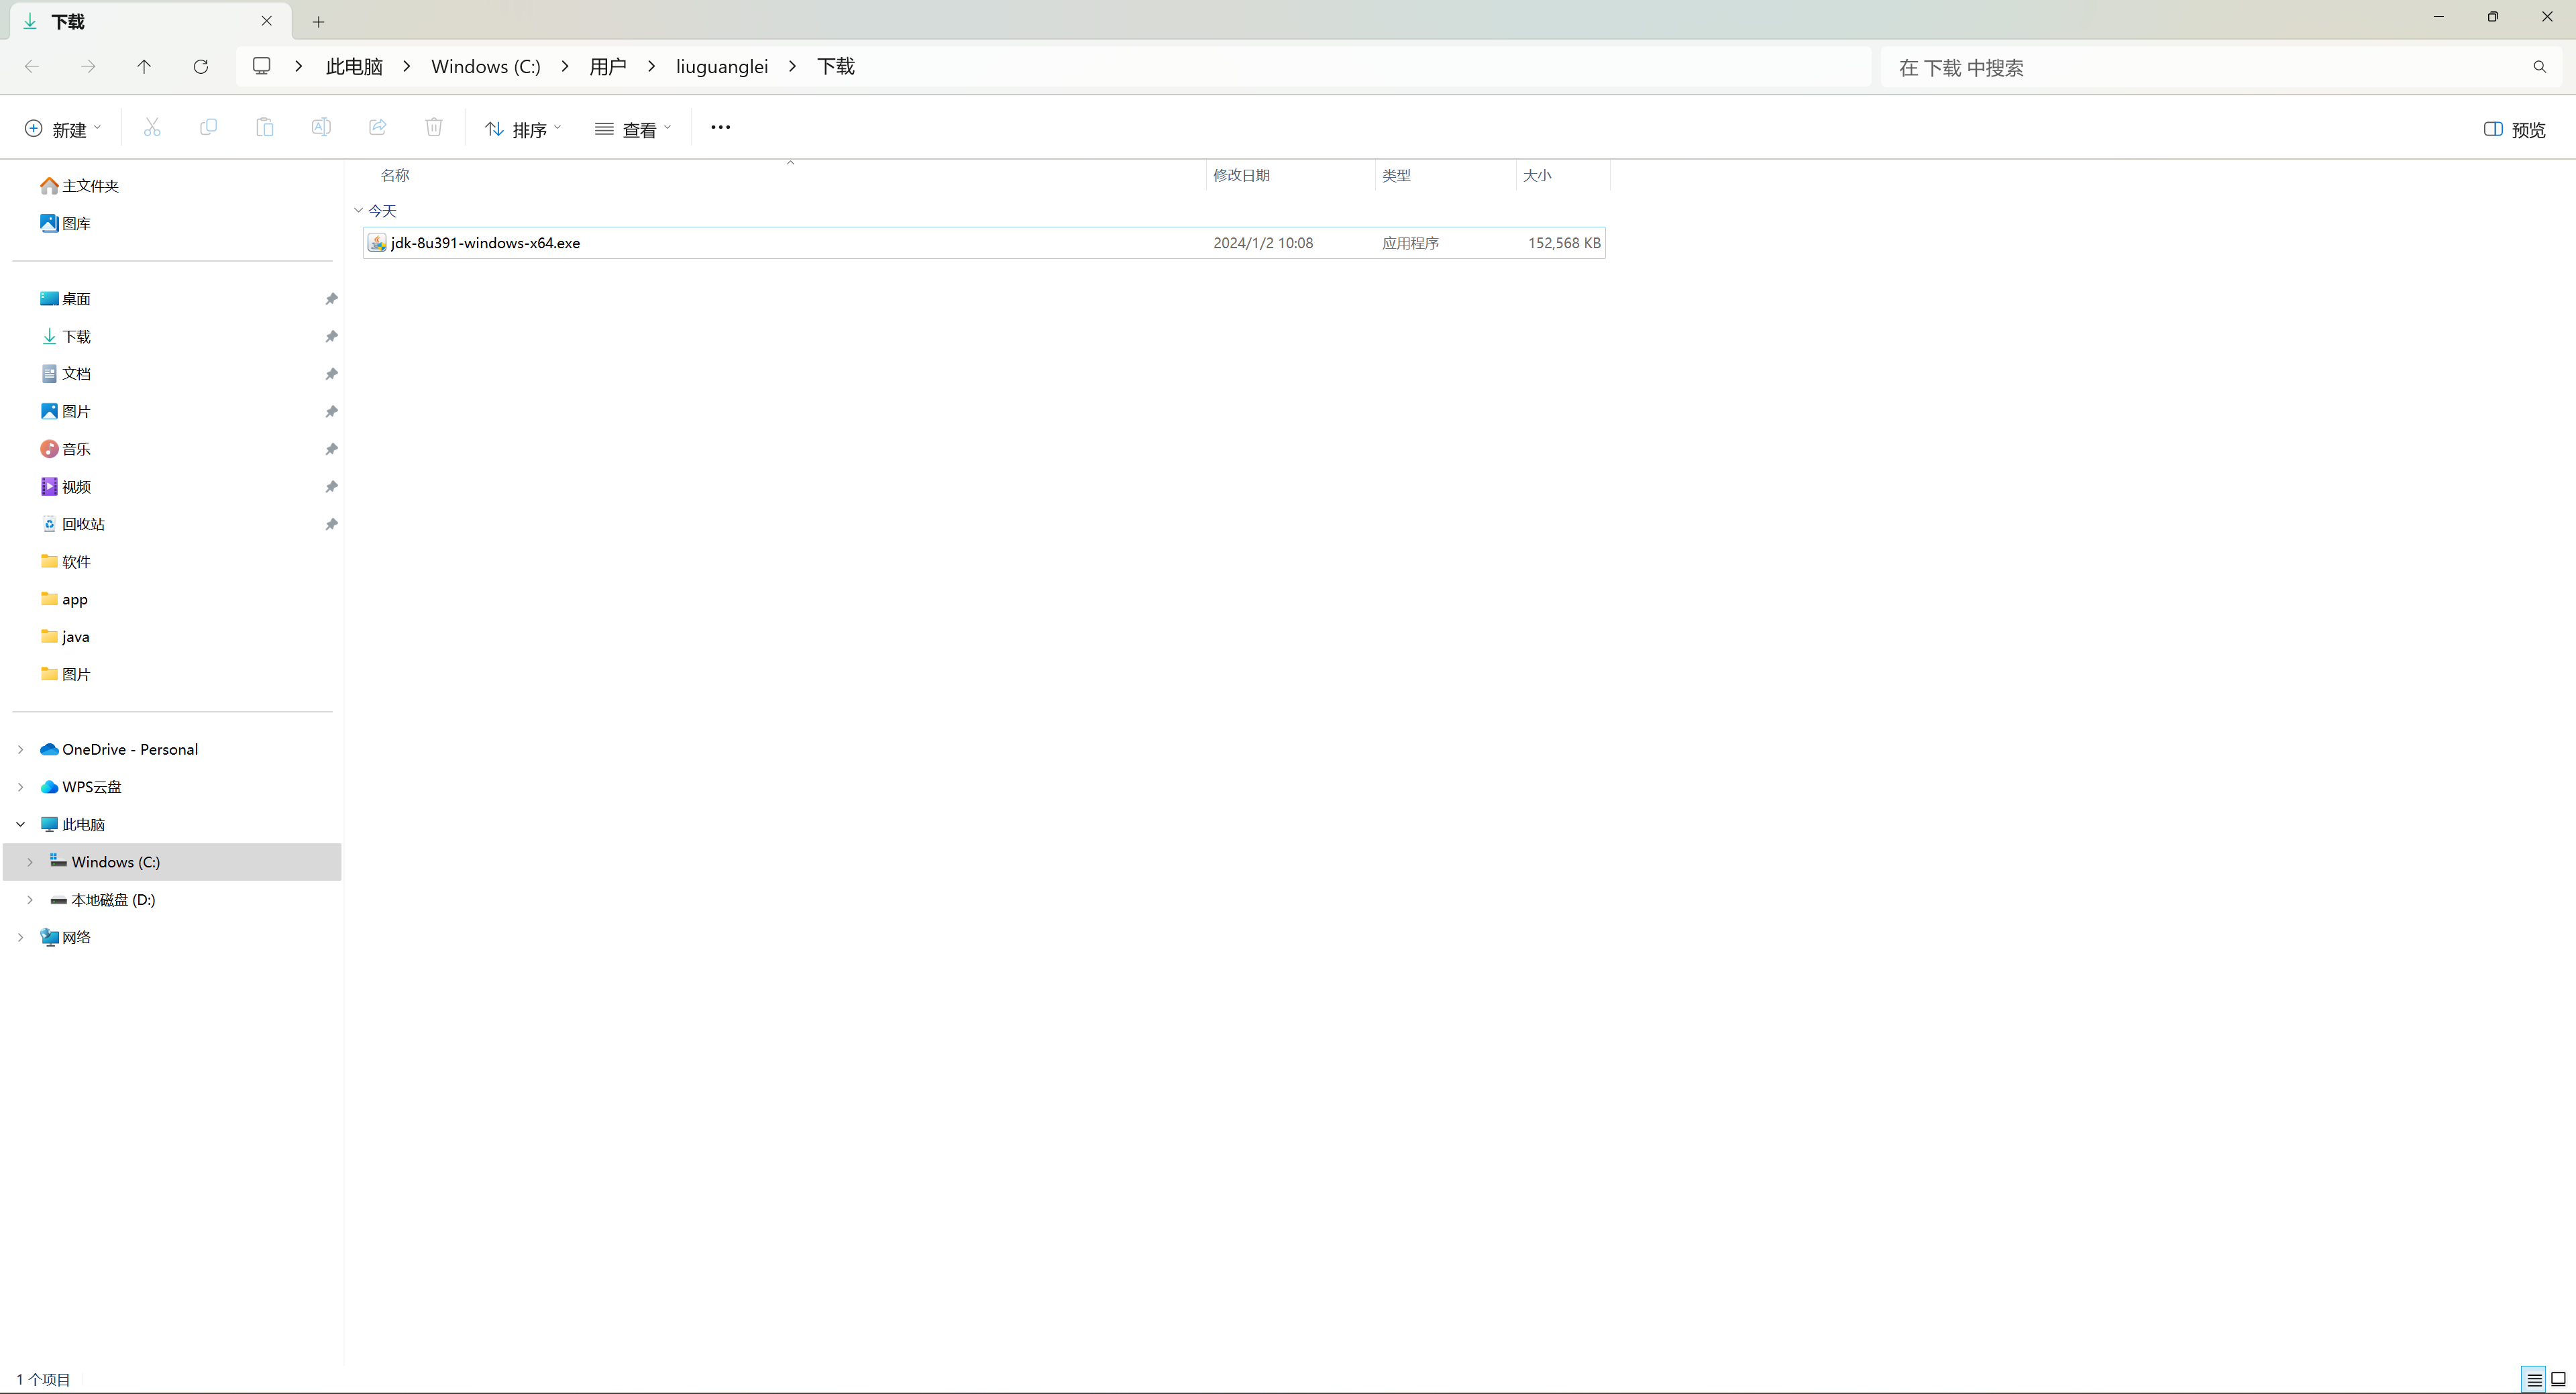Image resolution: width=2576 pixels, height=1394 pixels.
Task: Open the three-dot more options menu
Action: tap(720, 128)
